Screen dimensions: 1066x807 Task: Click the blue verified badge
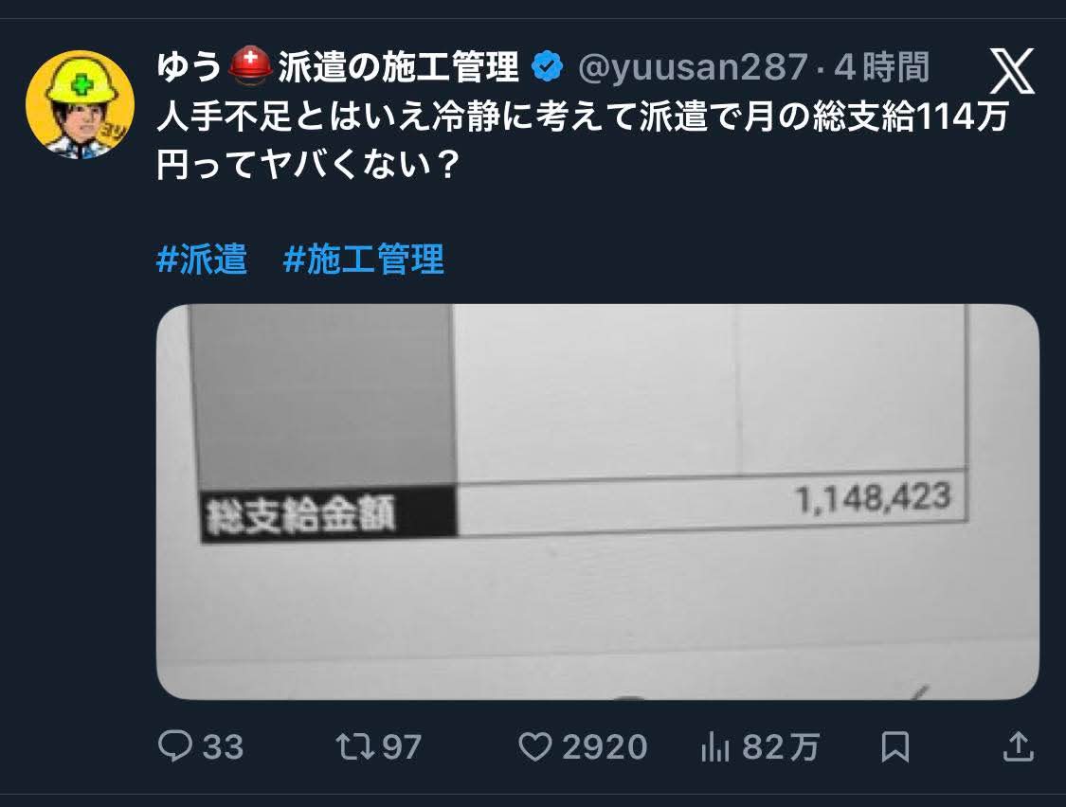click(x=548, y=66)
